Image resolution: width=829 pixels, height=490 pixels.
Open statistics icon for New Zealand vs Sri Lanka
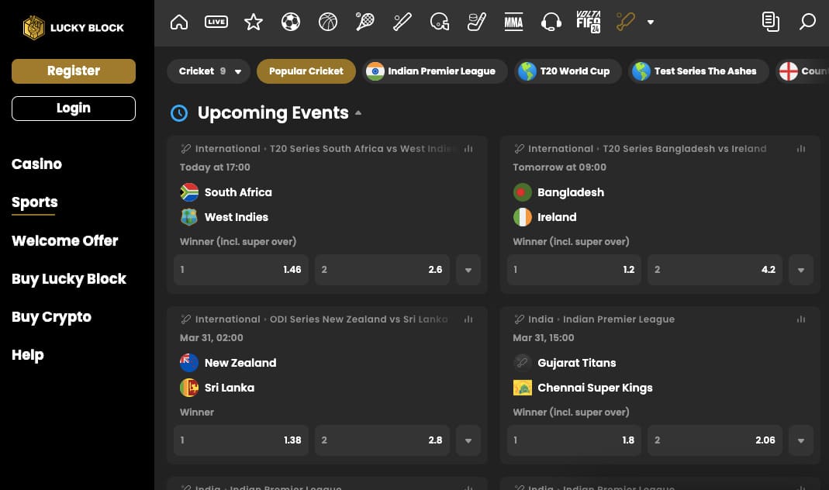pyautogui.click(x=468, y=319)
